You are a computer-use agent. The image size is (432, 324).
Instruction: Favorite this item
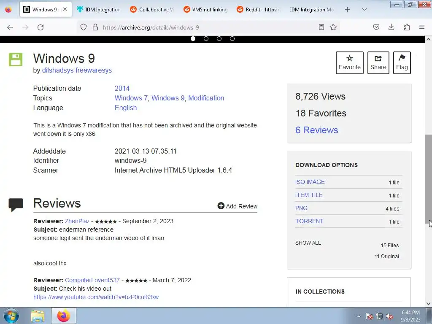pos(350,63)
